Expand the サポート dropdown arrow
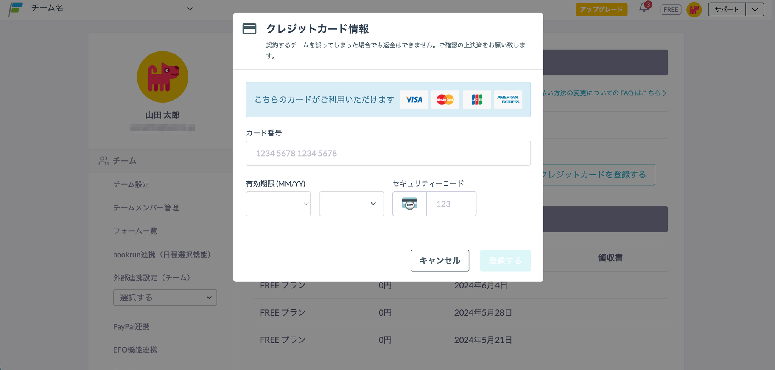The height and width of the screenshot is (370, 775). [x=755, y=9]
